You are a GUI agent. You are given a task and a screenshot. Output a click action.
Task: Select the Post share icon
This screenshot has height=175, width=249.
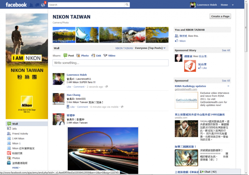(65, 55)
